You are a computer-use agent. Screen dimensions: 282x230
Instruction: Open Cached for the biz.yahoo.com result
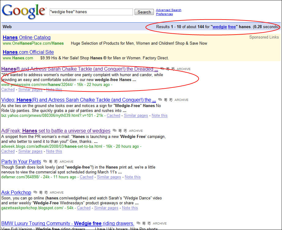[113, 115]
